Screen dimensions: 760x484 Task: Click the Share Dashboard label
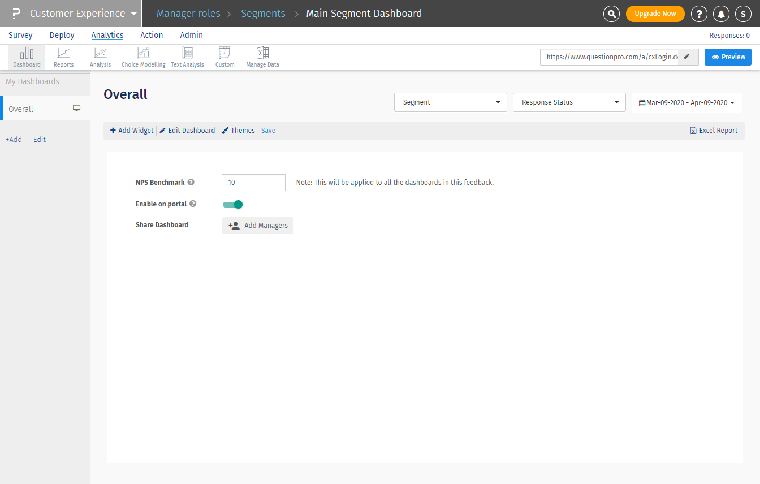pyautogui.click(x=162, y=225)
